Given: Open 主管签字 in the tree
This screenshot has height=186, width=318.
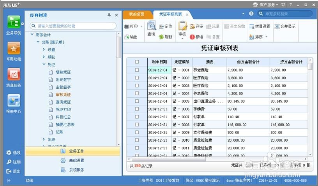Looking at the screenshot, I should click(x=63, y=87).
